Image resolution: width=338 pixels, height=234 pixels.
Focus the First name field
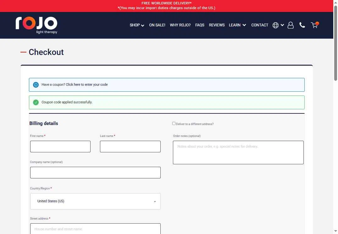(x=60, y=147)
